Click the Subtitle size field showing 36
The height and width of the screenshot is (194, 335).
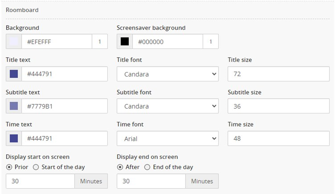(x=279, y=106)
